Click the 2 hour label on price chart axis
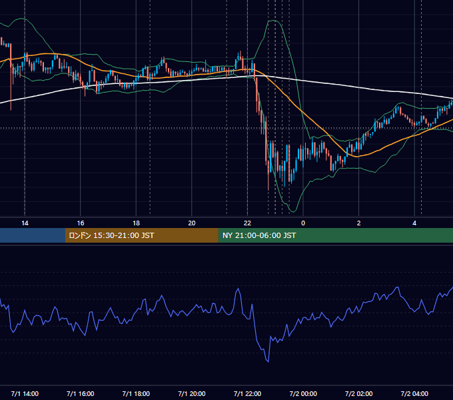This screenshot has height=400, width=453. [359, 223]
